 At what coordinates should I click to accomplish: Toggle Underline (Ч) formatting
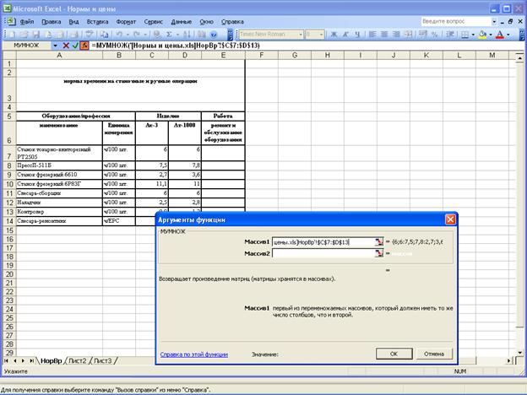tap(357, 35)
